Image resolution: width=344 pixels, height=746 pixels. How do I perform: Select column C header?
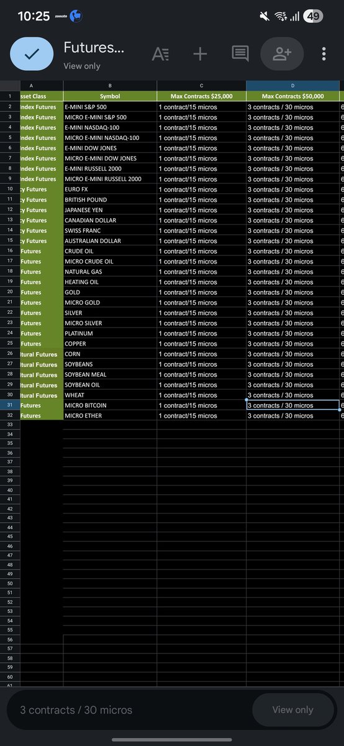tap(201, 86)
